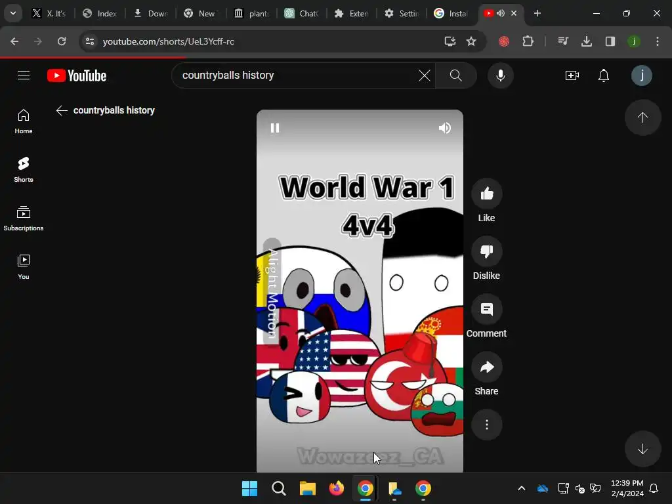Click the YouTube logo
The image size is (672, 504).
click(77, 75)
